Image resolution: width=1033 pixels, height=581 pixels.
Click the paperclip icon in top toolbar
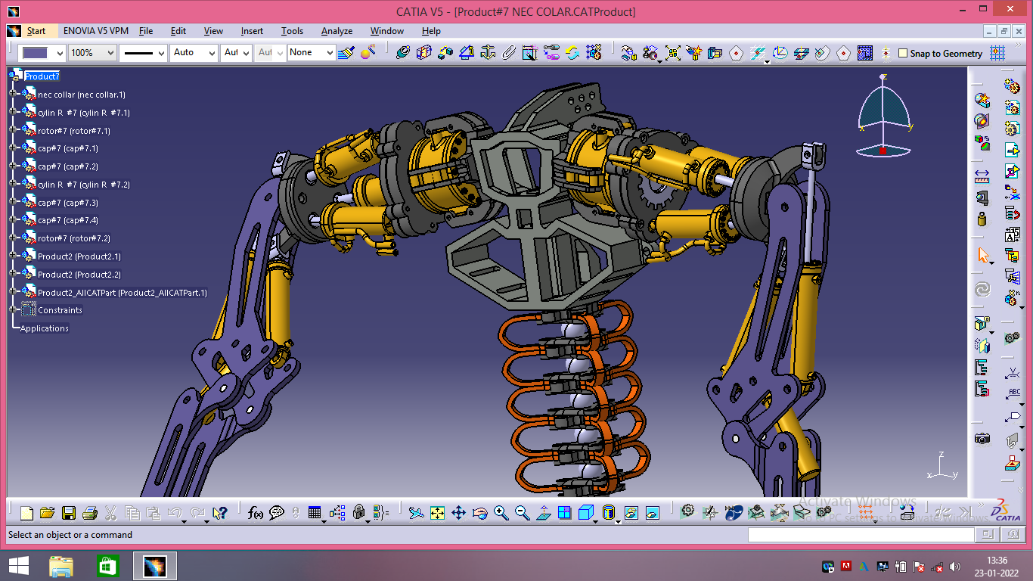tap(509, 53)
